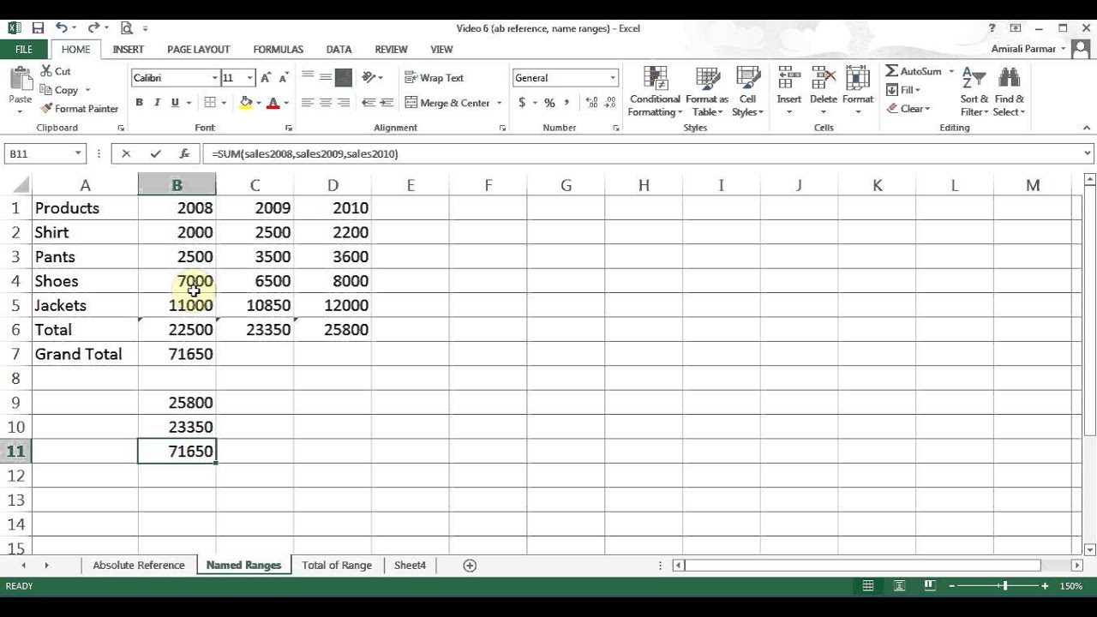Open Find & Select options

point(1009,92)
